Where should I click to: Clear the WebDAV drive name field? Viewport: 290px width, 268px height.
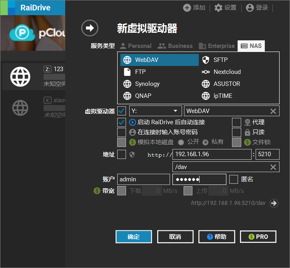coord(273,111)
